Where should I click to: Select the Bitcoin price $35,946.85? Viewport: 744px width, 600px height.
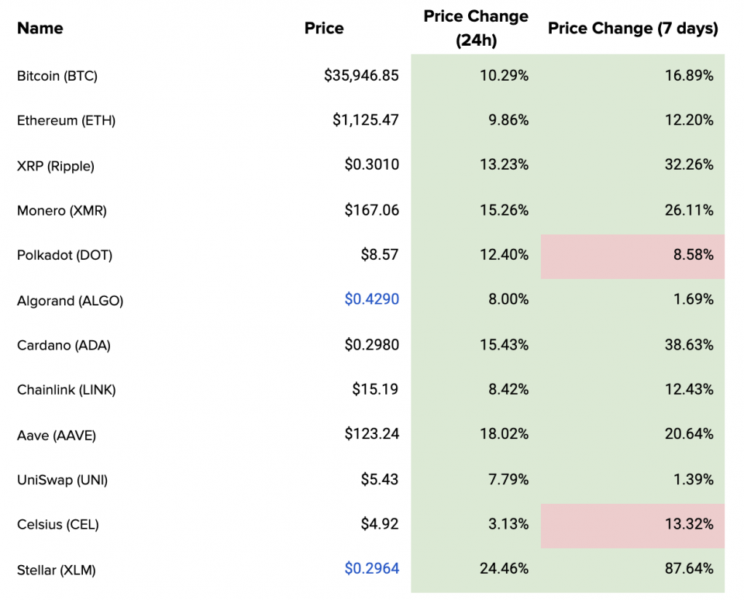point(362,76)
